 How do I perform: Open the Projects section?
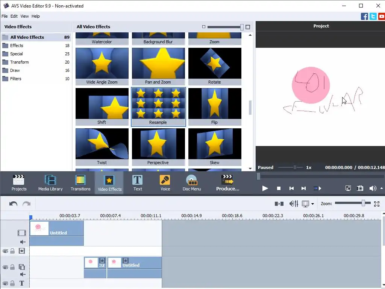click(19, 183)
